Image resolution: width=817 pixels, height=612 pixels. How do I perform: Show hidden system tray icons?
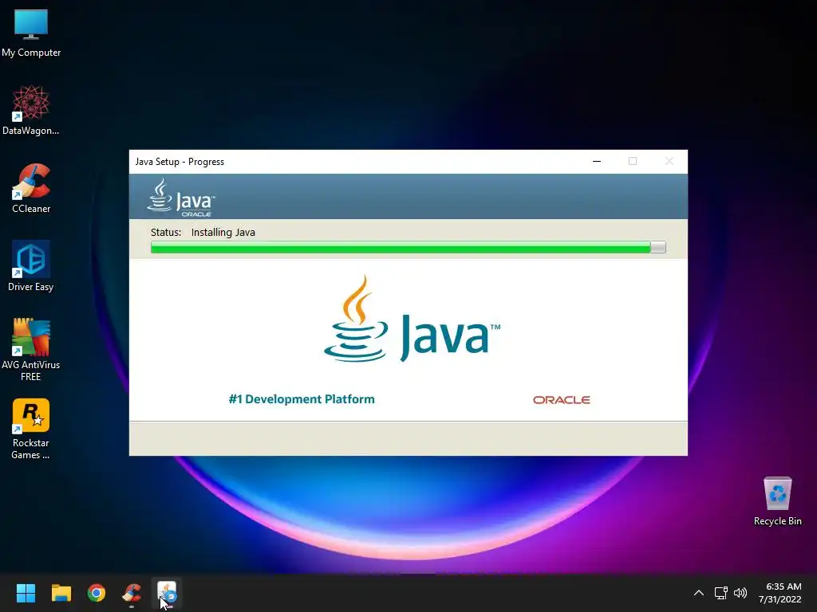(699, 593)
